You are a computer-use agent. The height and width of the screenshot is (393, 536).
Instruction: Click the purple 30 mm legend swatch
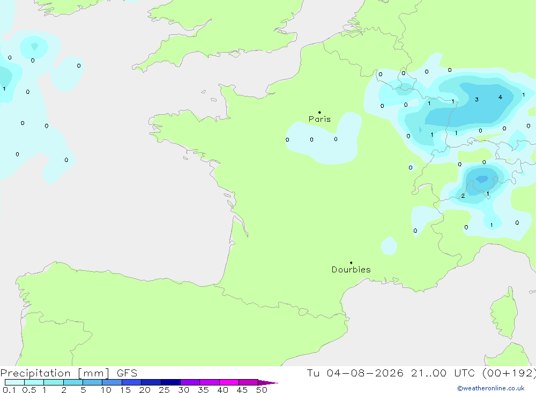[190, 382]
